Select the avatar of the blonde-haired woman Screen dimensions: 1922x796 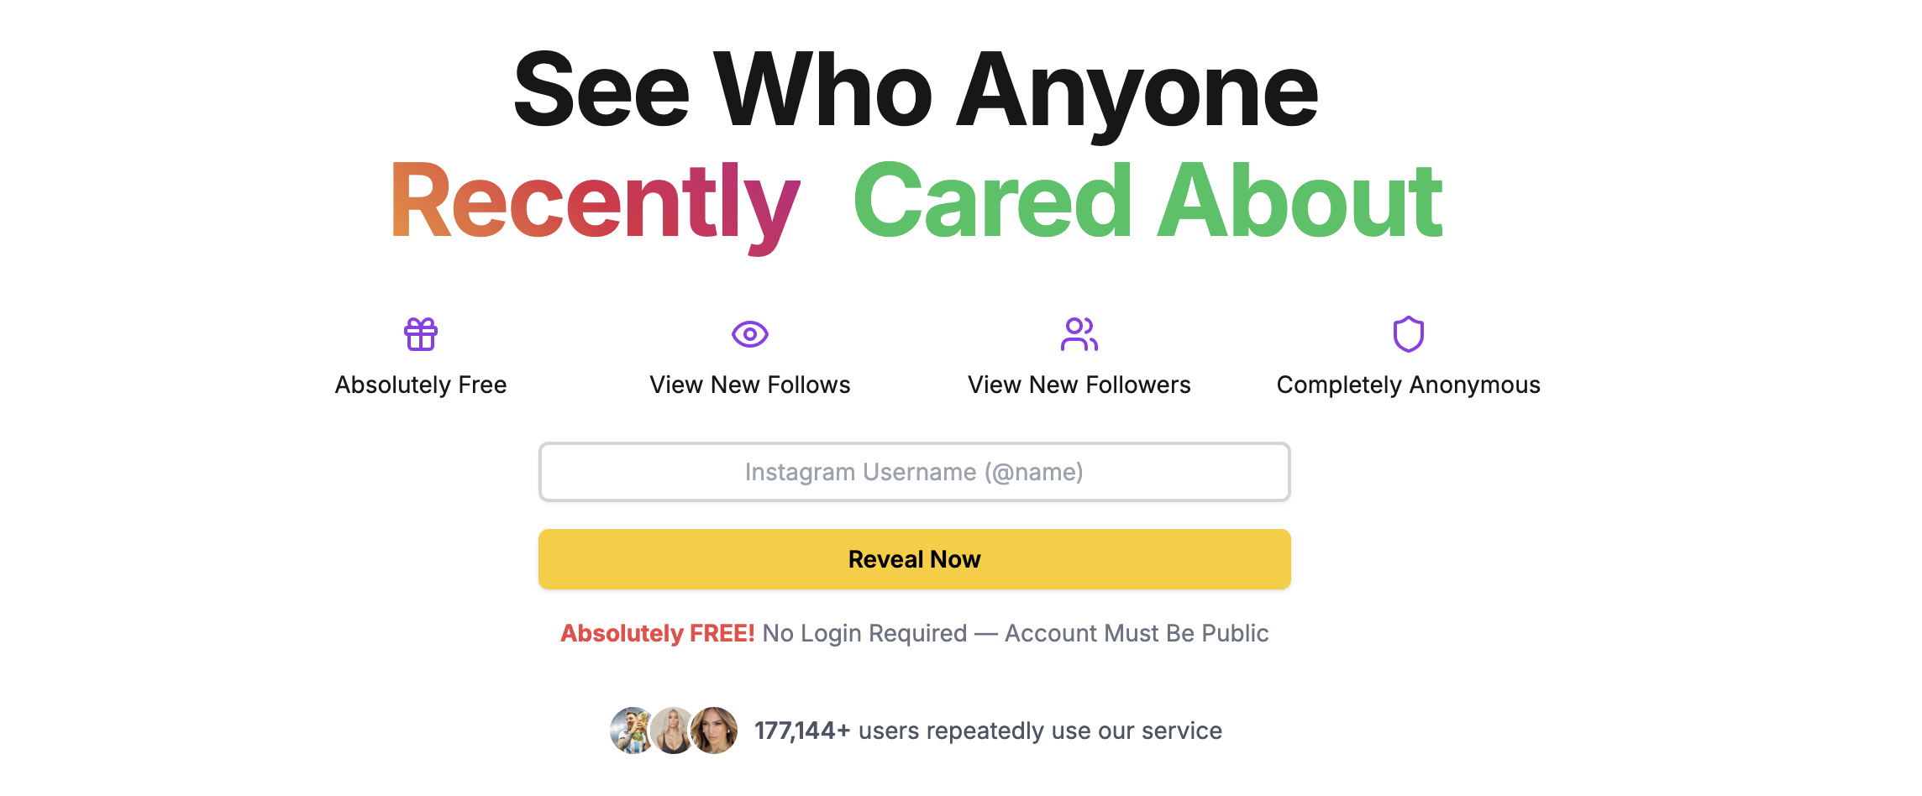point(671,731)
